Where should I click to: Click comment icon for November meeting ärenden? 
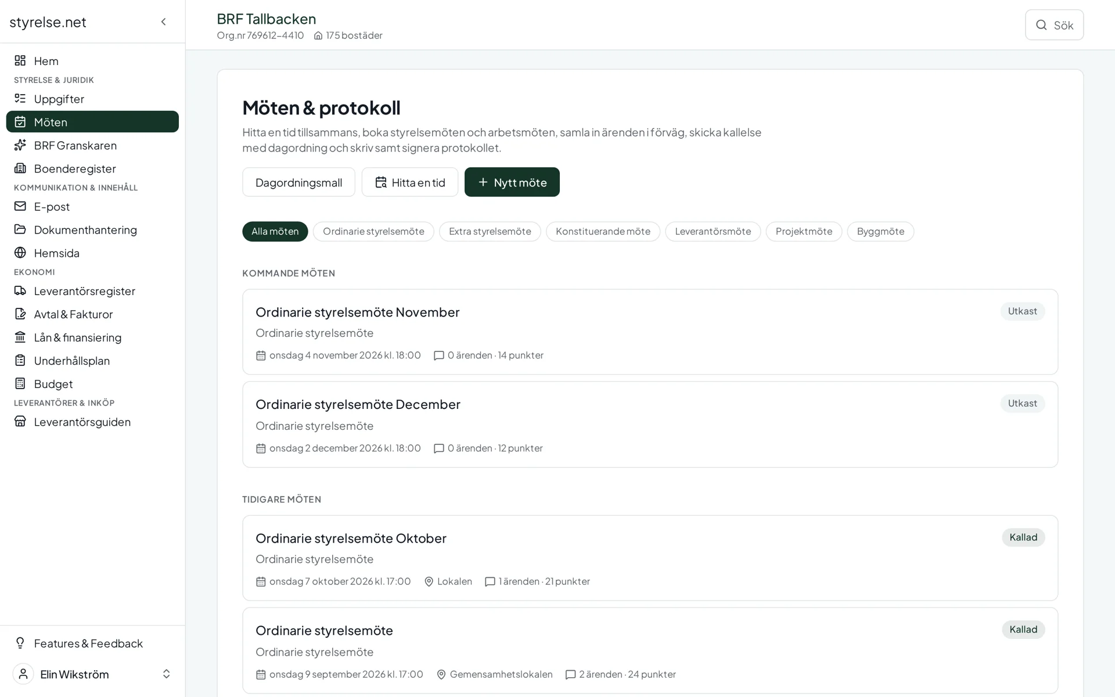click(439, 355)
